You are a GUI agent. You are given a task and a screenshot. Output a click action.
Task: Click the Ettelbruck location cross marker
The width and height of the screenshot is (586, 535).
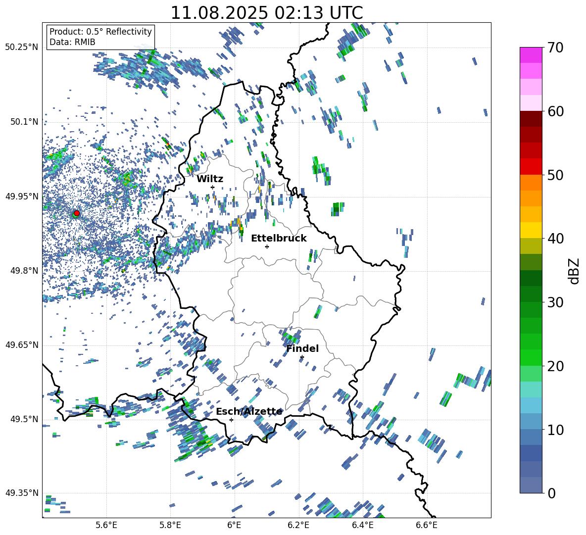(267, 246)
